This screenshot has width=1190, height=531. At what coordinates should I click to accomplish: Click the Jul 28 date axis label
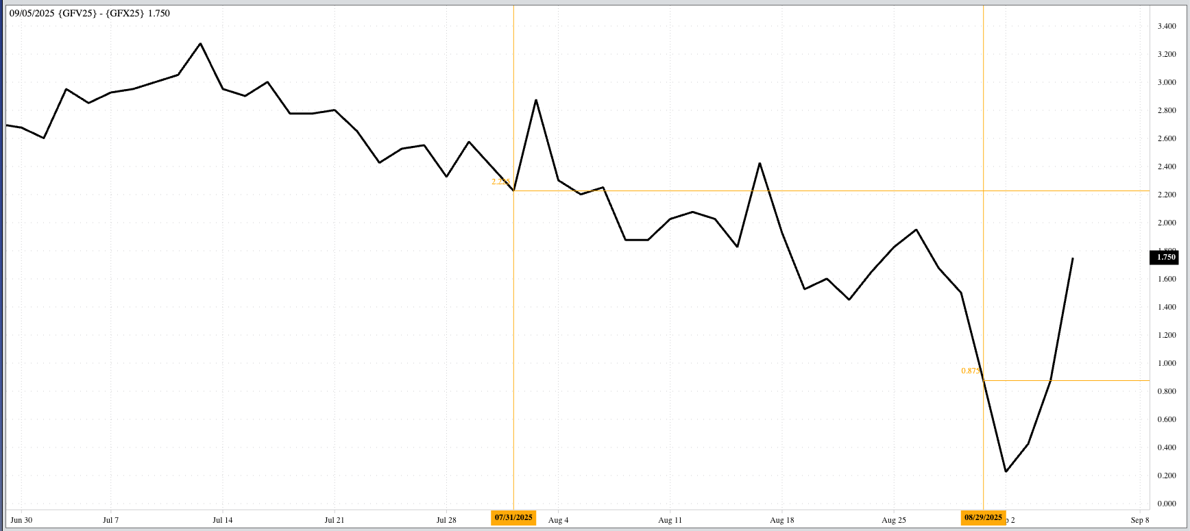coord(446,520)
